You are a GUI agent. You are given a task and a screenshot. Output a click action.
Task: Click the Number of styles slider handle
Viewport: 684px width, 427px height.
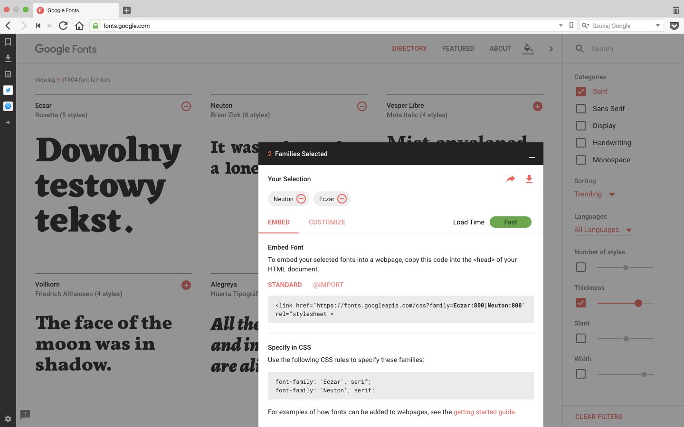pyautogui.click(x=626, y=268)
